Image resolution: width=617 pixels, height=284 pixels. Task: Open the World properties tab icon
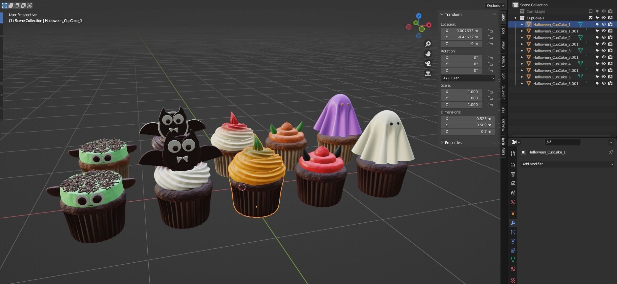[x=513, y=202]
